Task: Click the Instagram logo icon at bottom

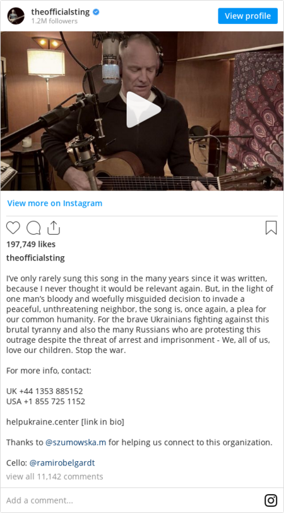Action: coord(271,500)
